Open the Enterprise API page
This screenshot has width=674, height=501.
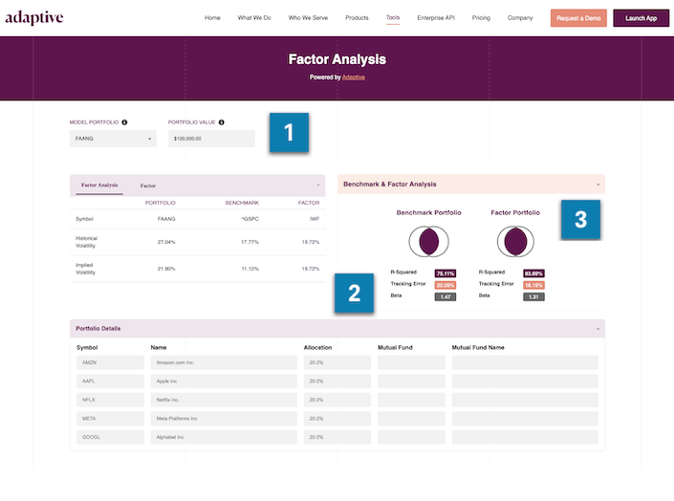(x=436, y=17)
